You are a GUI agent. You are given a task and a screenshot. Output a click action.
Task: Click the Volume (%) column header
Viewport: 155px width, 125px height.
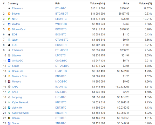point(145,3)
